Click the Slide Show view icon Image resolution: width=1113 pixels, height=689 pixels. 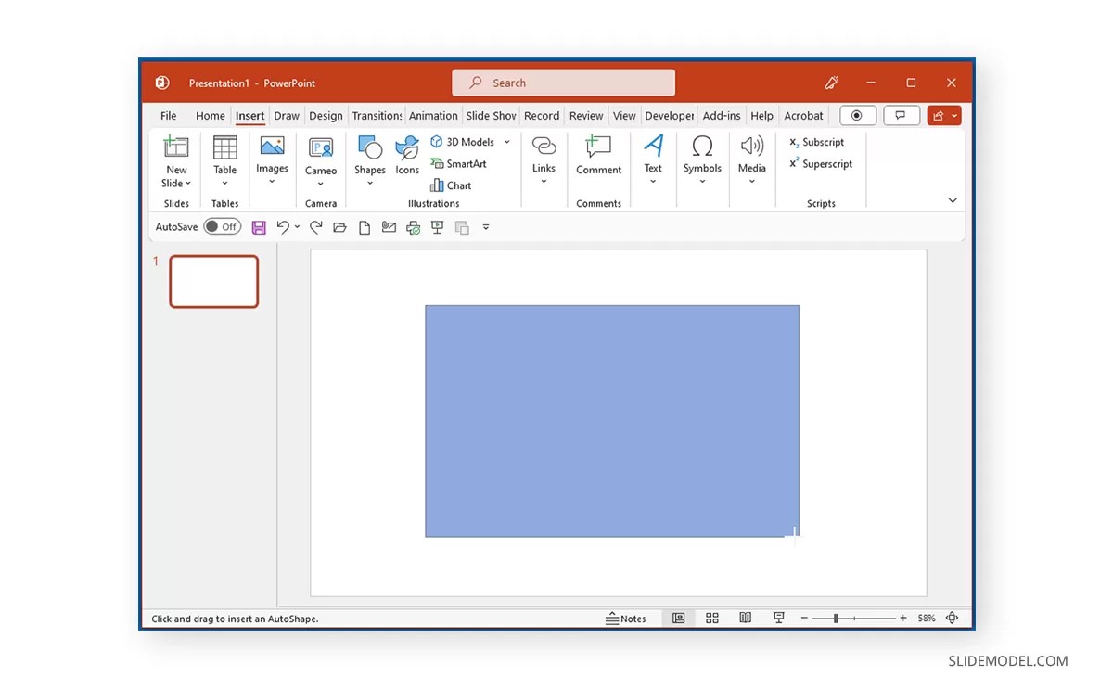pyautogui.click(x=778, y=618)
